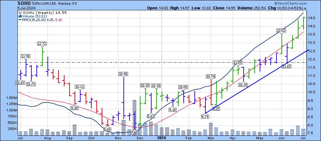Click the 10.70 low price label
This screenshot has height=141, width=321.
click(243, 84)
